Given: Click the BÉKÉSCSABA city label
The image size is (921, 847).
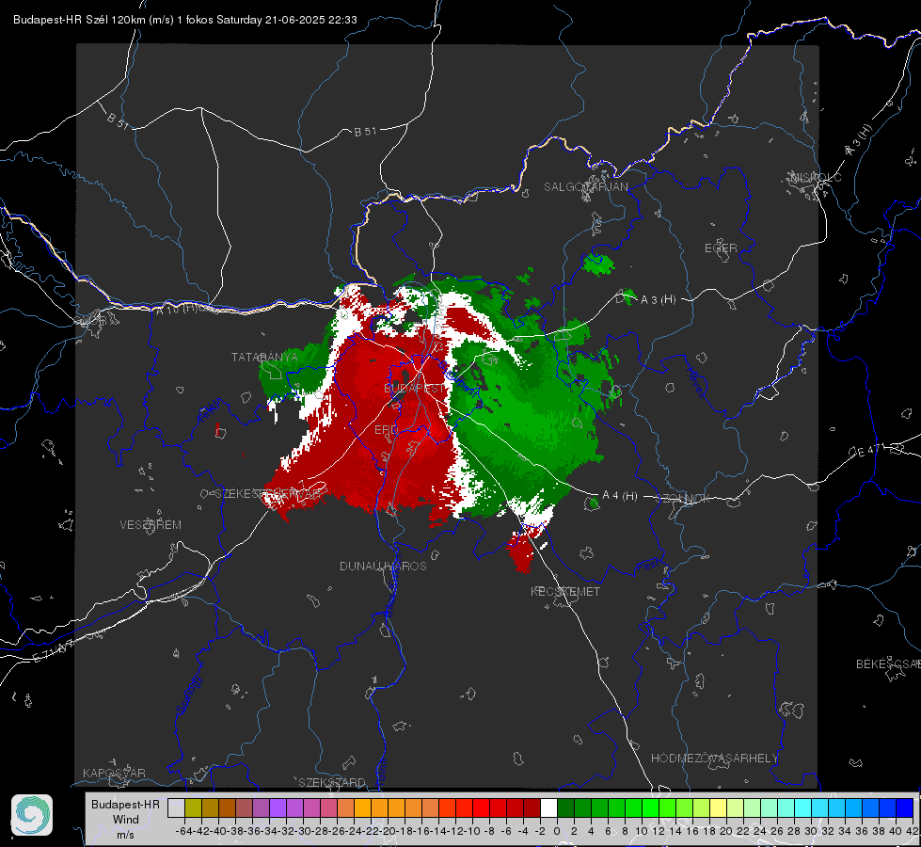Looking at the screenshot, I should (x=888, y=664).
